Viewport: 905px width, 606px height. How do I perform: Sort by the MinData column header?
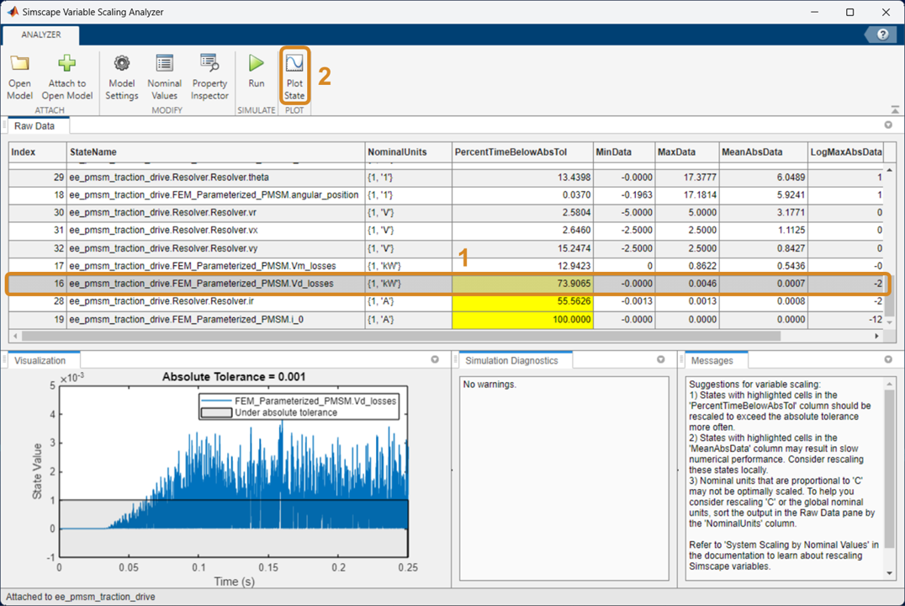pyautogui.click(x=624, y=152)
